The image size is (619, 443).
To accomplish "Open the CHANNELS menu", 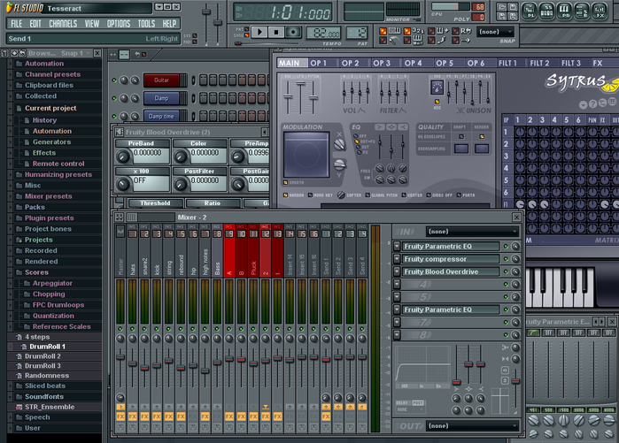I will tap(63, 24).
